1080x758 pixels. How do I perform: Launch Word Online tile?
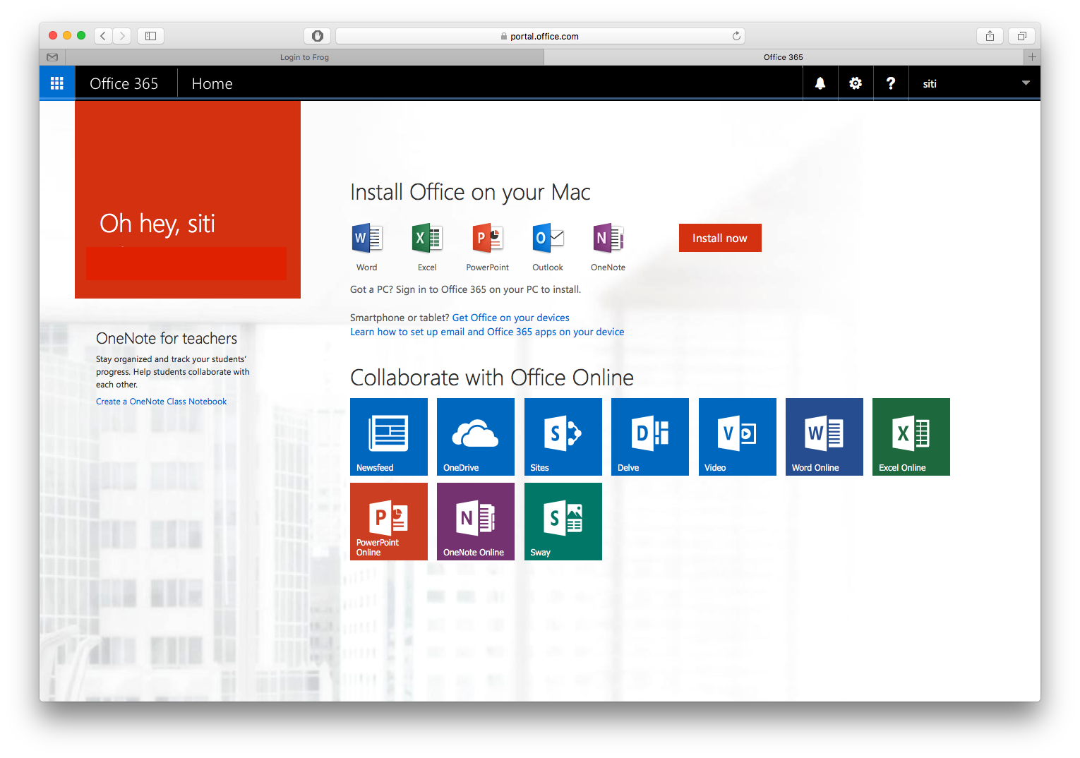[x=824, y=436]
